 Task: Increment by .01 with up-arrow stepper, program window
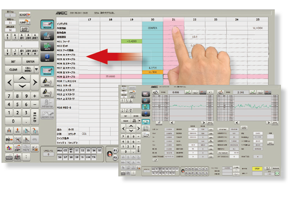pos(22,37)
